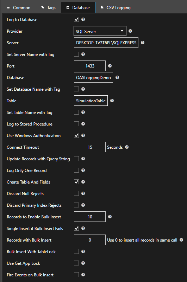Enable Log to Stored Procedure option

coord(76,124)
